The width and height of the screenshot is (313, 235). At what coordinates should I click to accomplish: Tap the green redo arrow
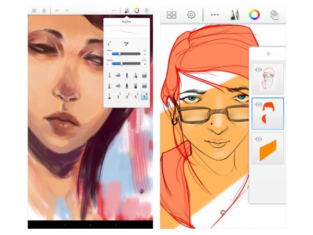[x=67, y=10]
